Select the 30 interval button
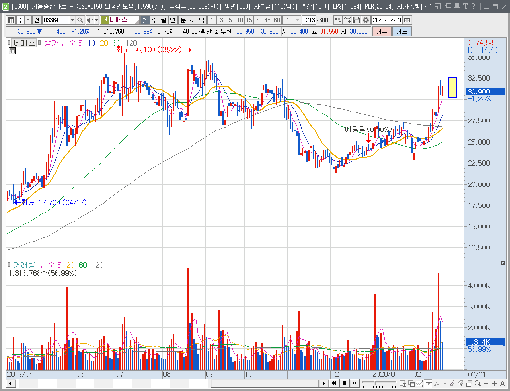The width and height of the screenshot is (510, 391). click(258, 20)
